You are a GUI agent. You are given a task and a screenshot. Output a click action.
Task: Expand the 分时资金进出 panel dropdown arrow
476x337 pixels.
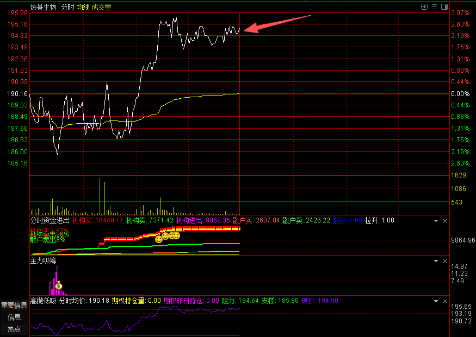[x=435, y=221]
